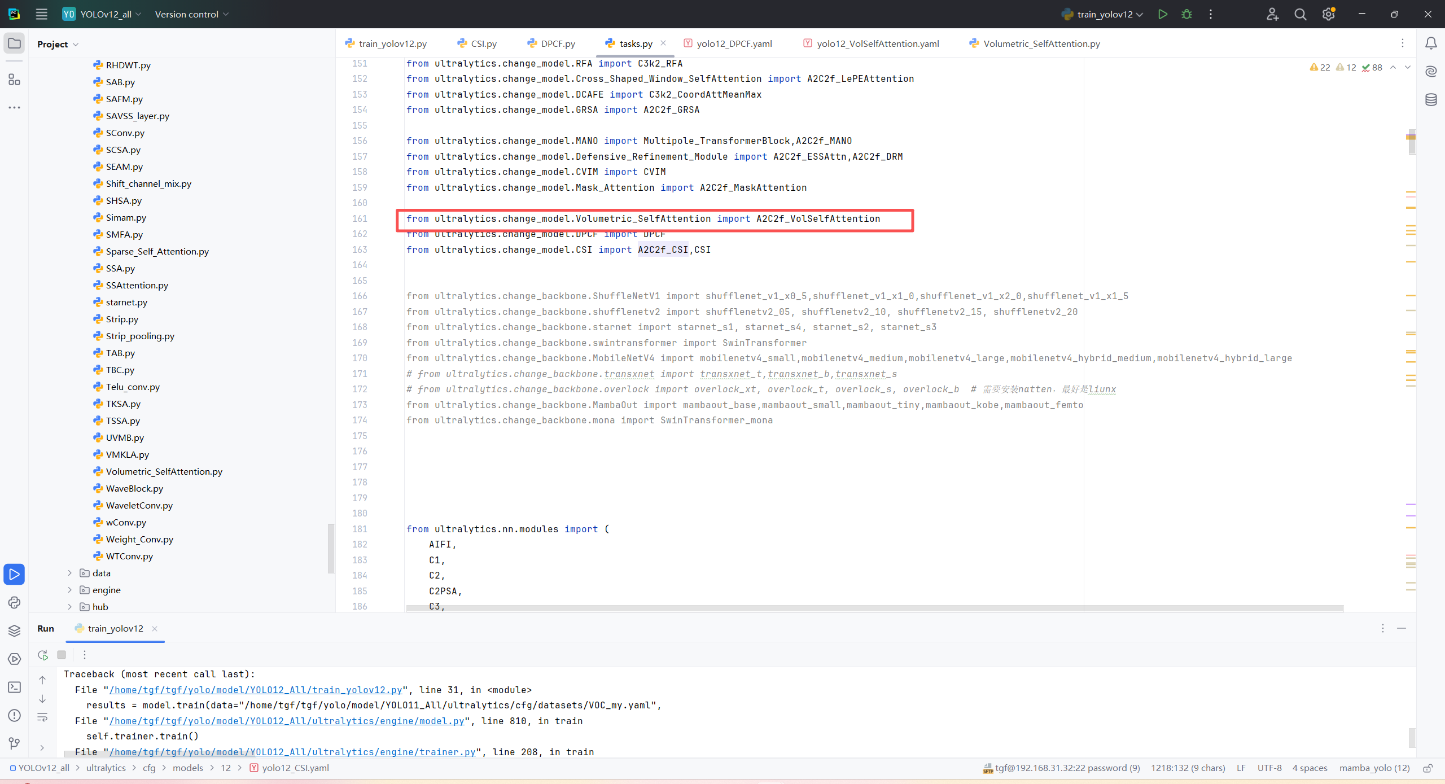
Task: Open the Notifications bell panel
Action: coord(1431,43)
